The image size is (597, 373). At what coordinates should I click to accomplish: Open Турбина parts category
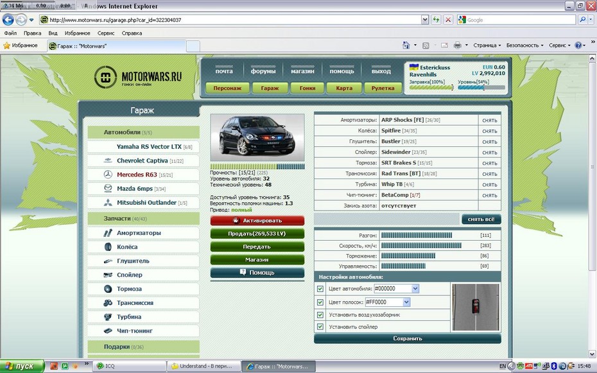click(x=144, y=317)
